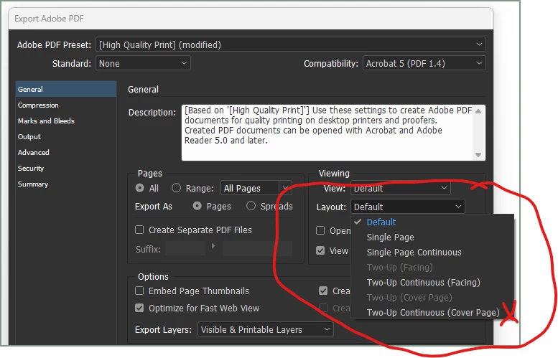The image size is (558, 358).
Task: Uncheck Optimize for Fast Web View
Action: (139, 308)
